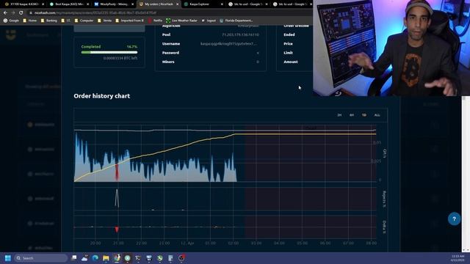
Task: Go back with the browser back arrow
Action: (x=5, y=12)
